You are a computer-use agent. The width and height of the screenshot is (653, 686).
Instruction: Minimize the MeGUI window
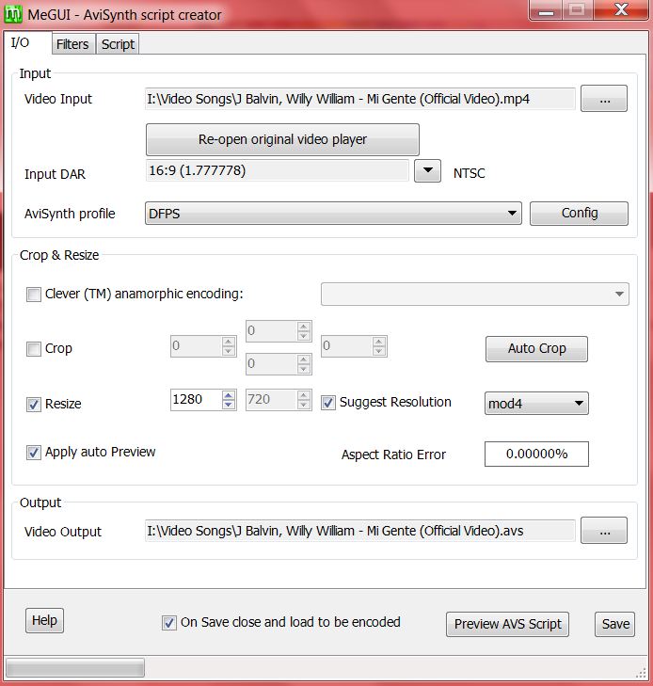(x=546, y=10)
